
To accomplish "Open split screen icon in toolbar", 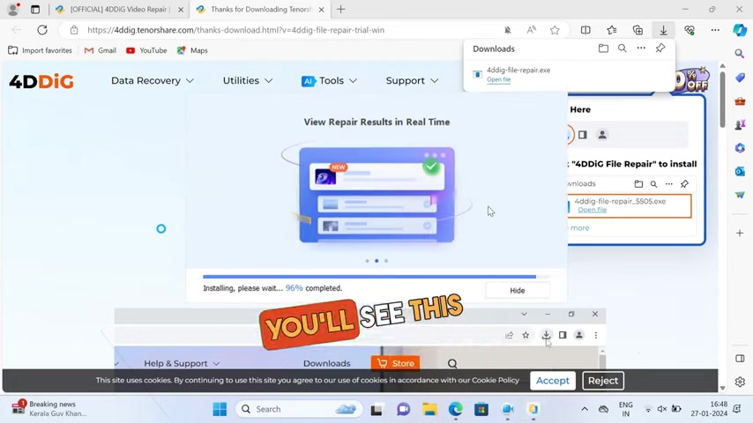I will click(x=585, y=30).
